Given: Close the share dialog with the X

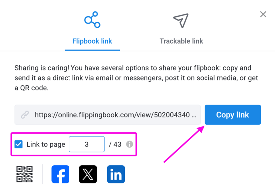Looking at the screenshot, I should [263, 14].
